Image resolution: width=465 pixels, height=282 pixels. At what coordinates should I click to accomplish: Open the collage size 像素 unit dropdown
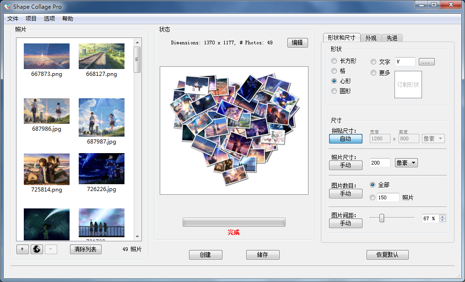[x=433, y=138]
